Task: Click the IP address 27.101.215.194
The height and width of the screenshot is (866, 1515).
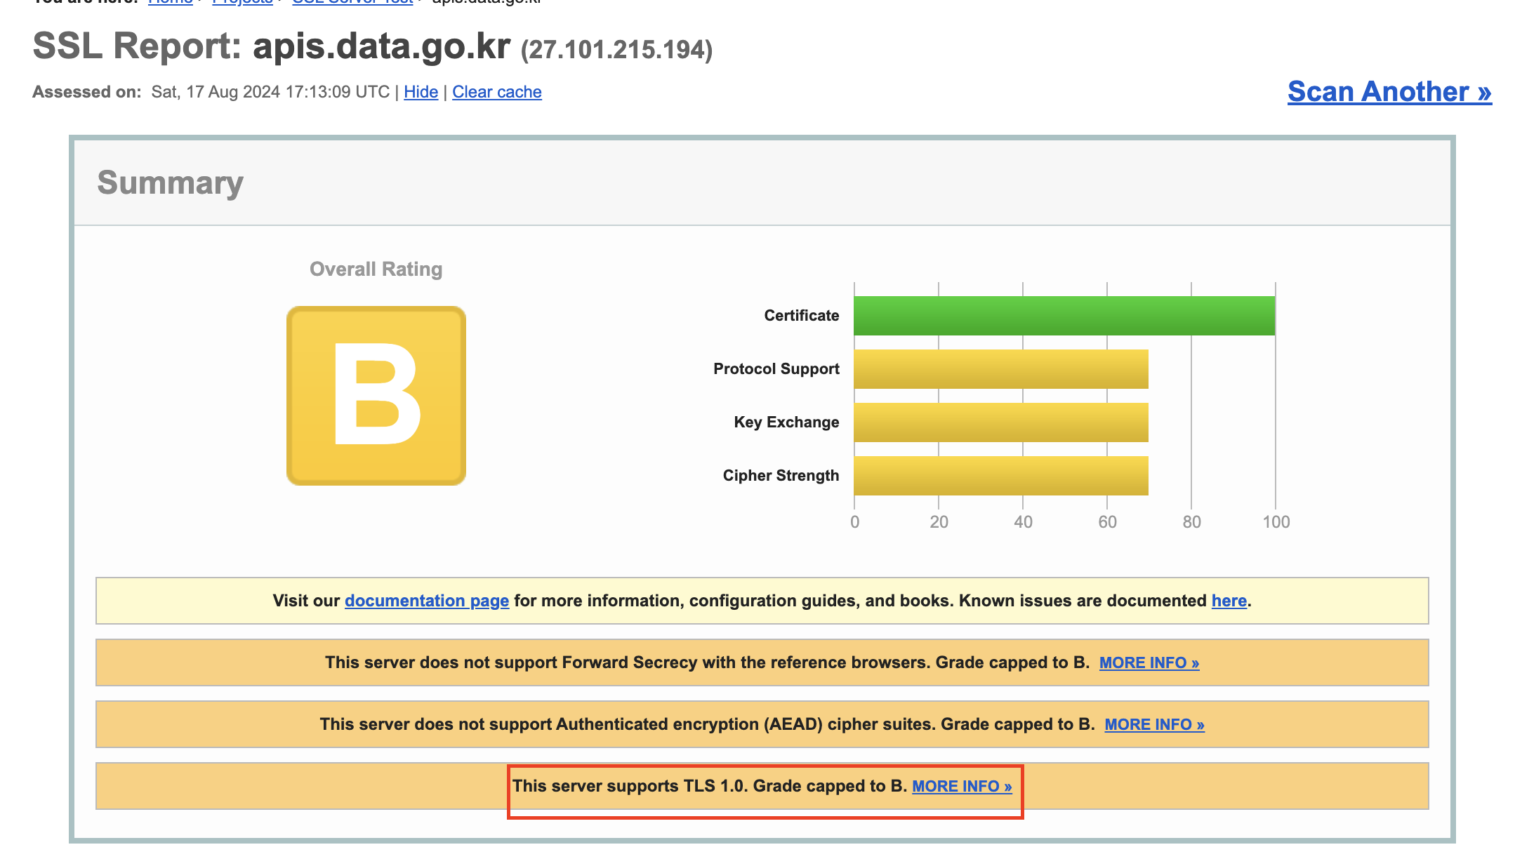Action: [x=616, y=50]
